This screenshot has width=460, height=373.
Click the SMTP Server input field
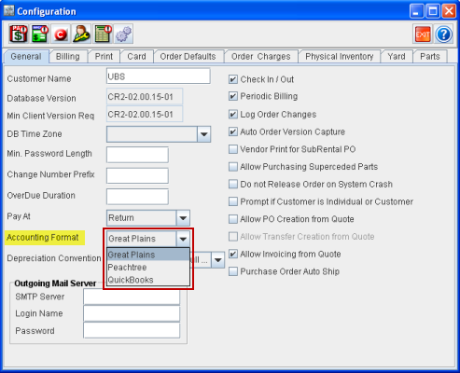point(132,297)
